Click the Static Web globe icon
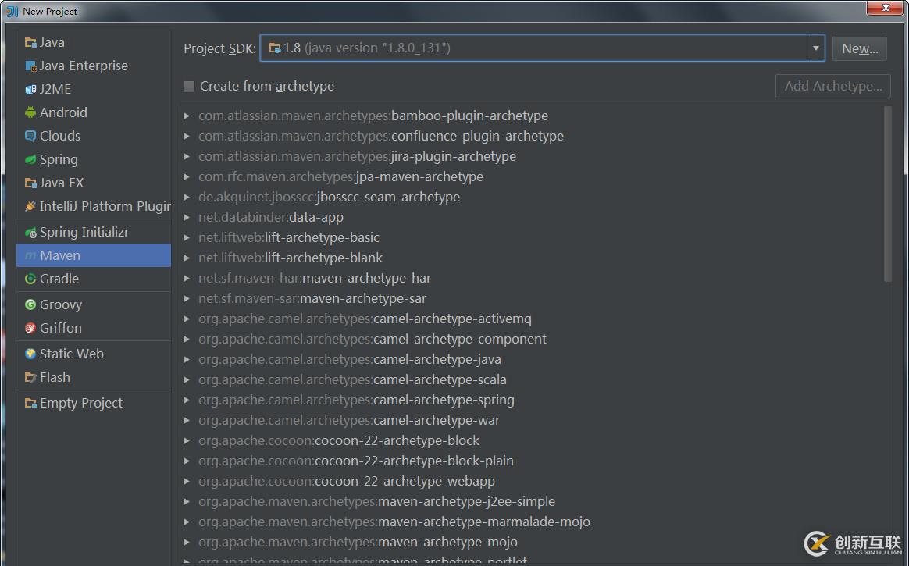909x566 pixels. coord(30,354)
